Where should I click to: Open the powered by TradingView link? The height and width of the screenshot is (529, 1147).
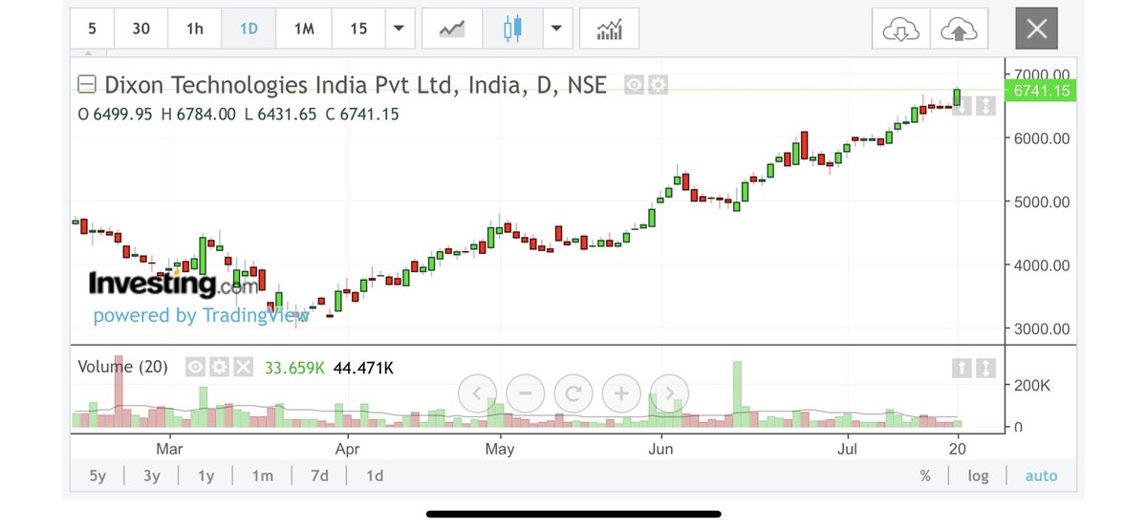pyautogui.click(x=201, y=315)
